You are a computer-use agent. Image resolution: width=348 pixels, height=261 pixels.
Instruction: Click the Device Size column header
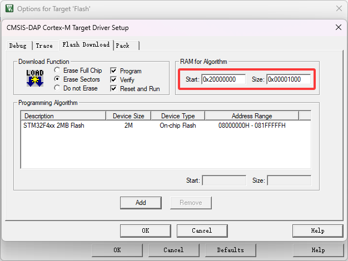point(128,116)
